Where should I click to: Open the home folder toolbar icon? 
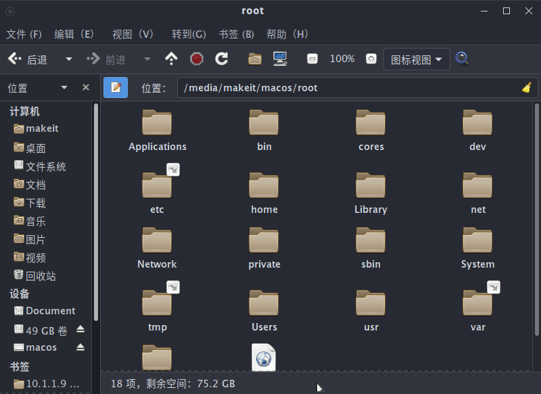tap(254, 59)
